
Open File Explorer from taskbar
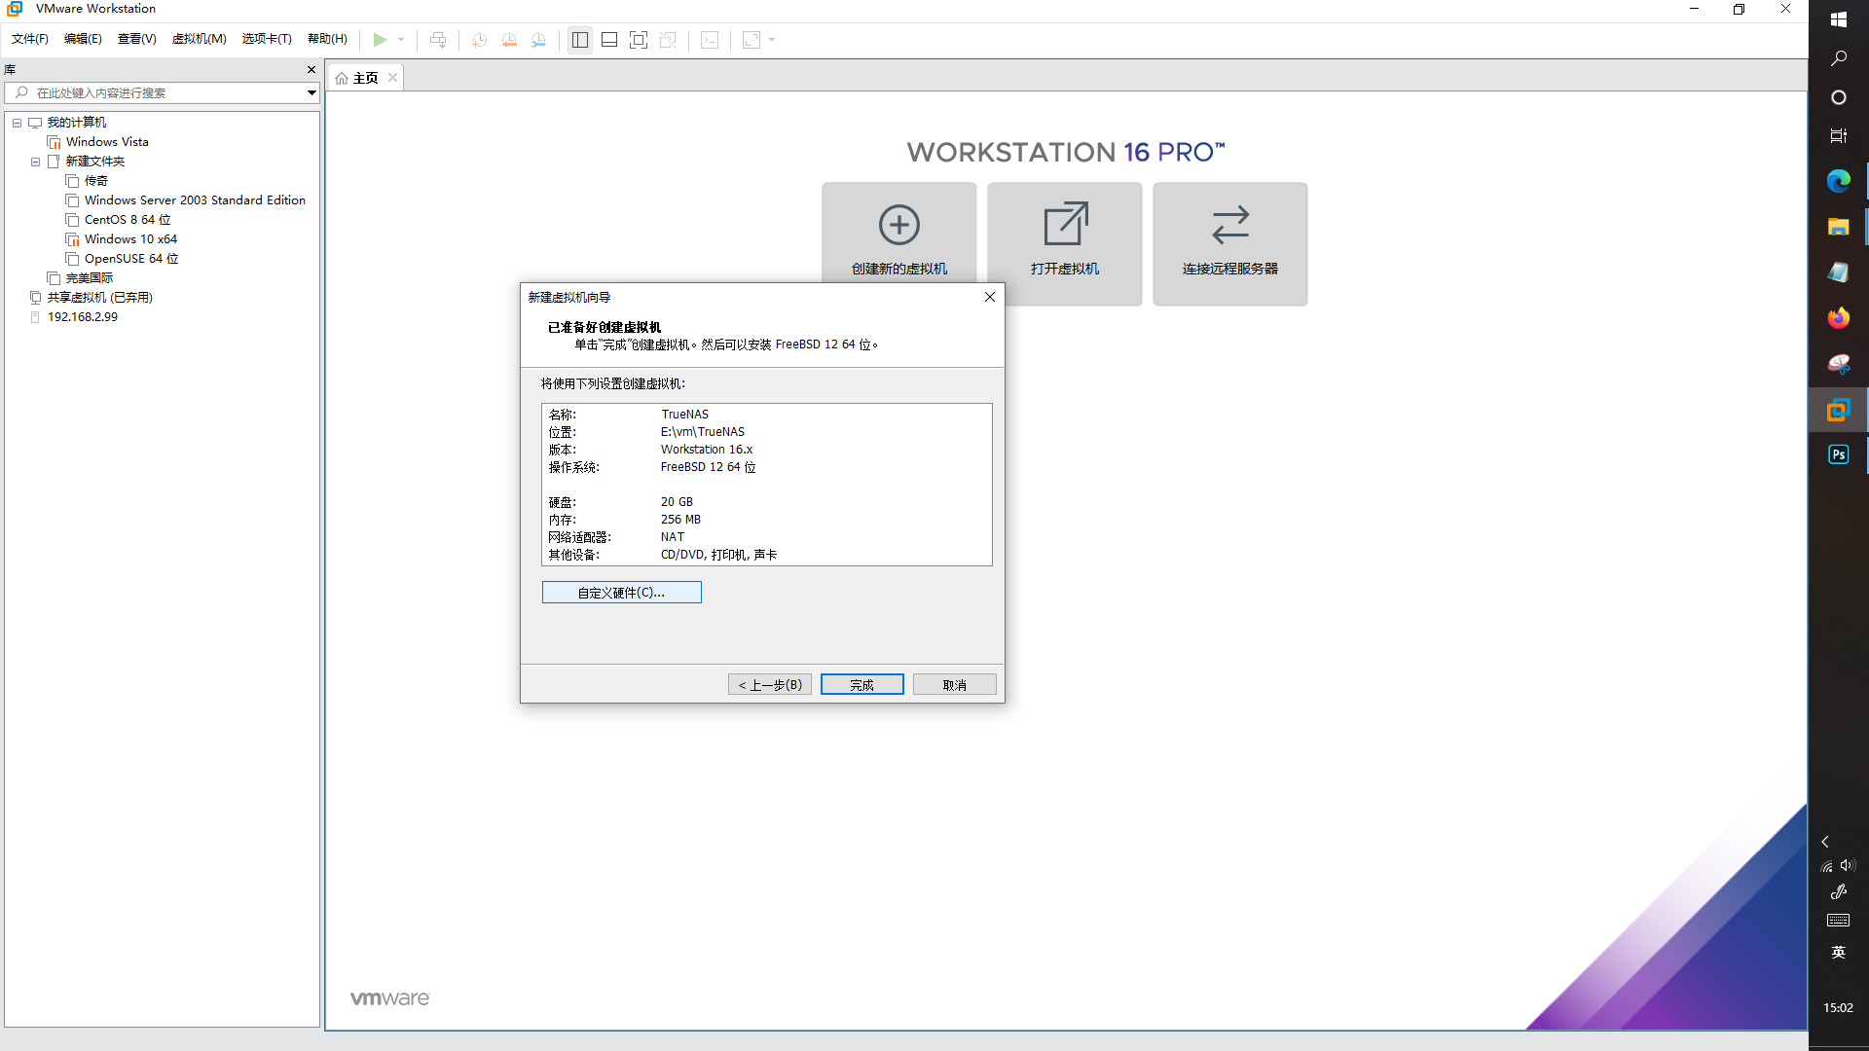[x=1838, y=227]
